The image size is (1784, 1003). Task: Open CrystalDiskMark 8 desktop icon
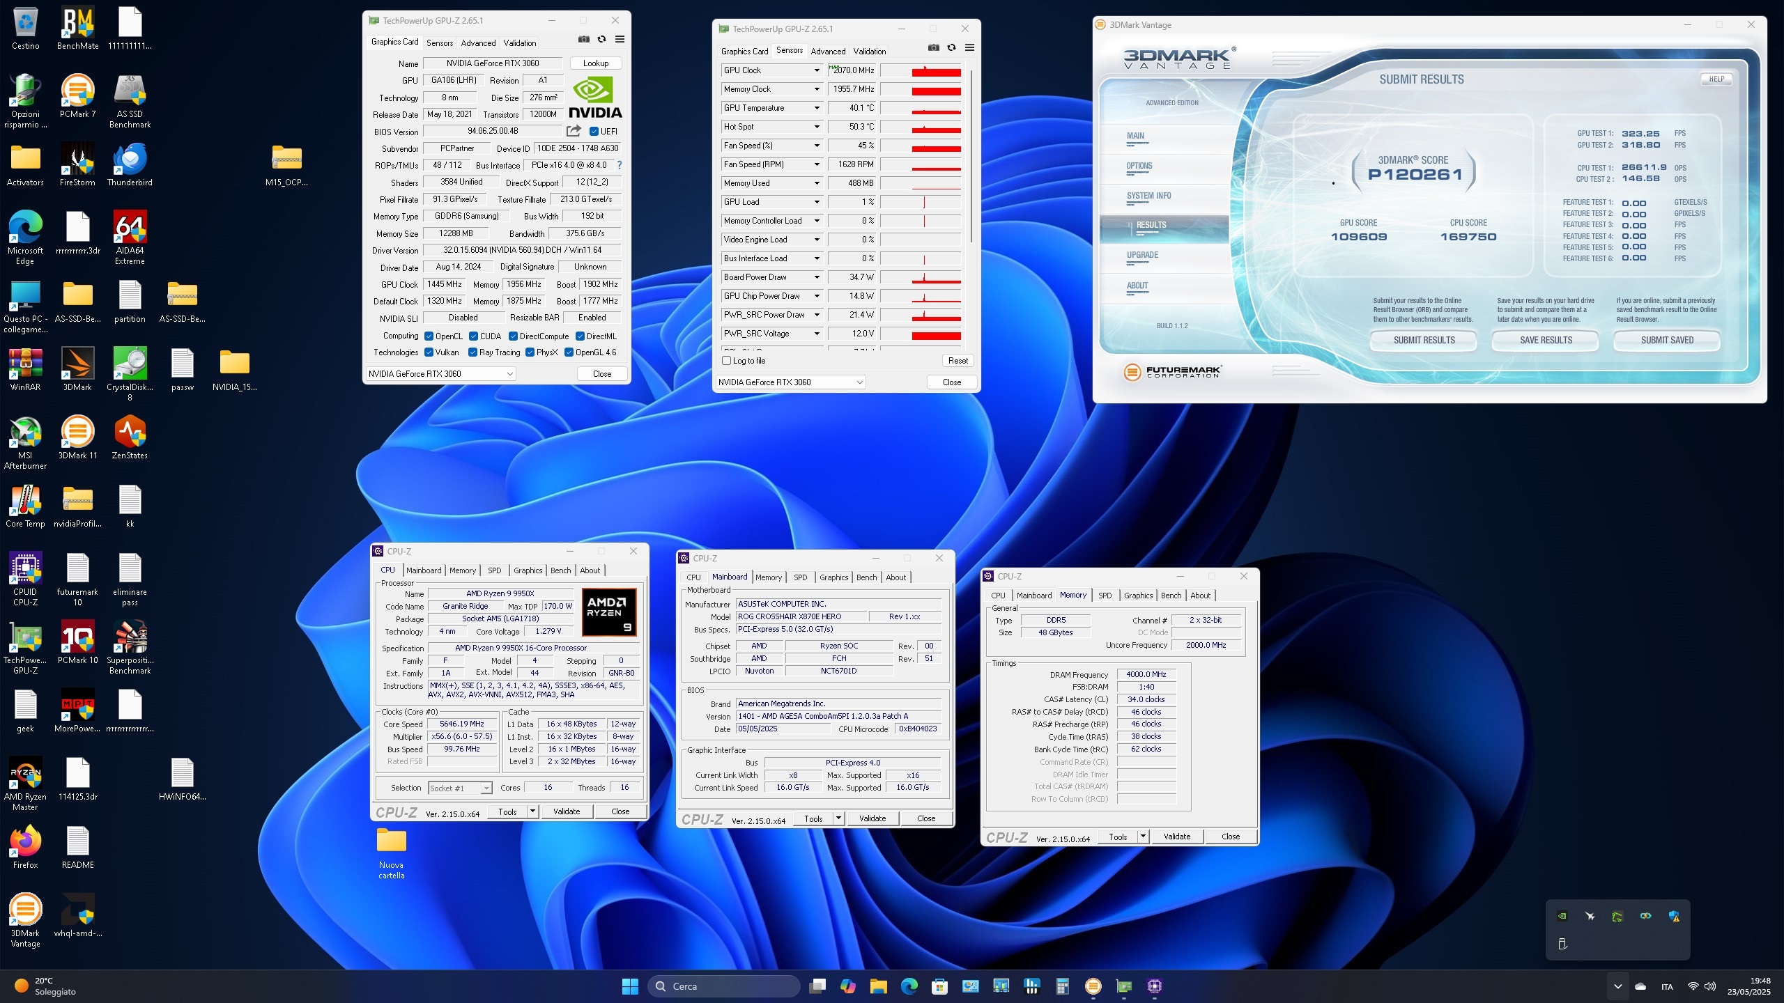tap(130, 374)
